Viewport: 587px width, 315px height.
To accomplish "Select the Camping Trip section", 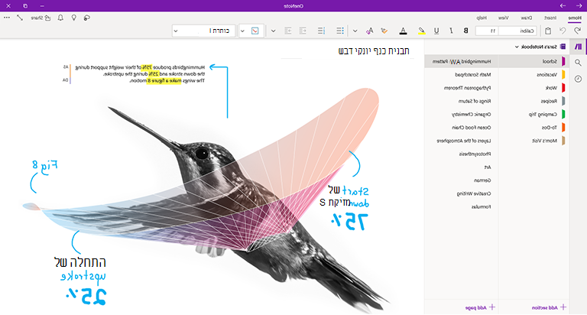I will [x=533, y=114].
